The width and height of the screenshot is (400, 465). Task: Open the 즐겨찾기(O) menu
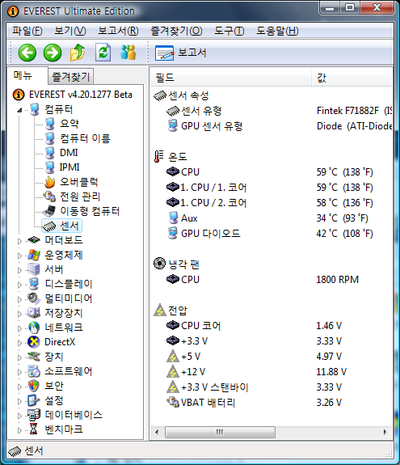pyautogui.click(x=176, y=31)
